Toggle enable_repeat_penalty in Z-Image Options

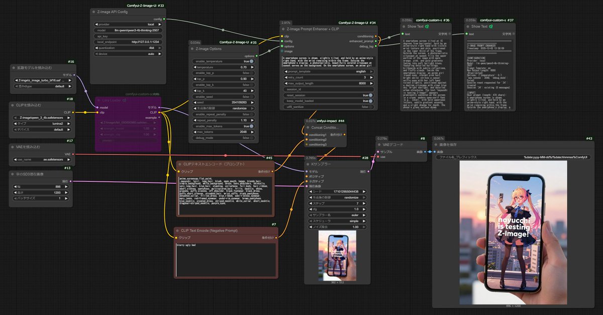(x=224, y=114)
